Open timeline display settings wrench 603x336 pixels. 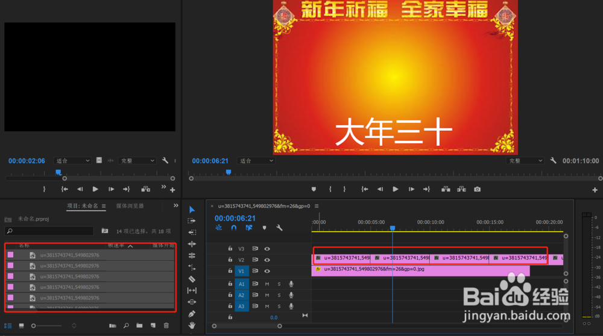279,228
